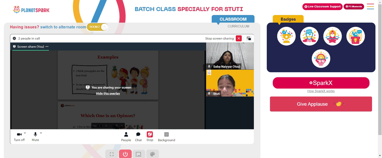Open the CURRICULUM tab
The width and height of the screenshot is (382, 158).
coord(238,26)
